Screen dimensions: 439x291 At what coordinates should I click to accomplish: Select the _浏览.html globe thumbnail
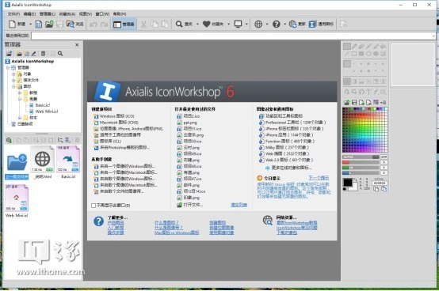click(43, 162)
